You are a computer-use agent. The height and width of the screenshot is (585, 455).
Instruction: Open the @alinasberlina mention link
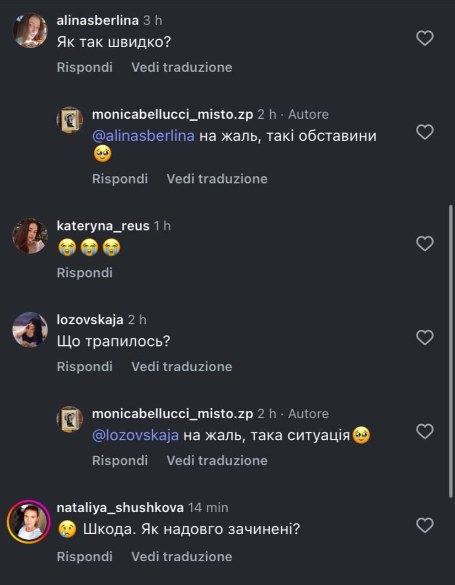pos(143,136)
